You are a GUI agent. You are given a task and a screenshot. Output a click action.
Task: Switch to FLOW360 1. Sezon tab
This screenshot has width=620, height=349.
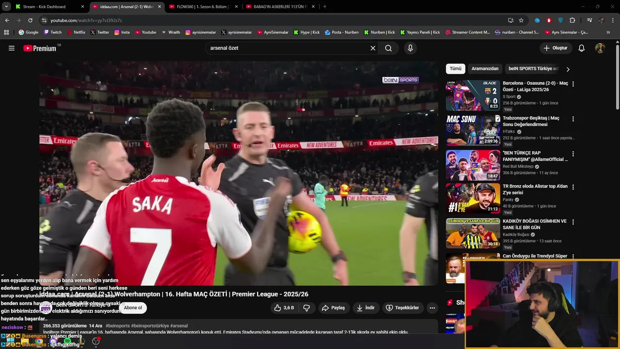pos(203,7)
